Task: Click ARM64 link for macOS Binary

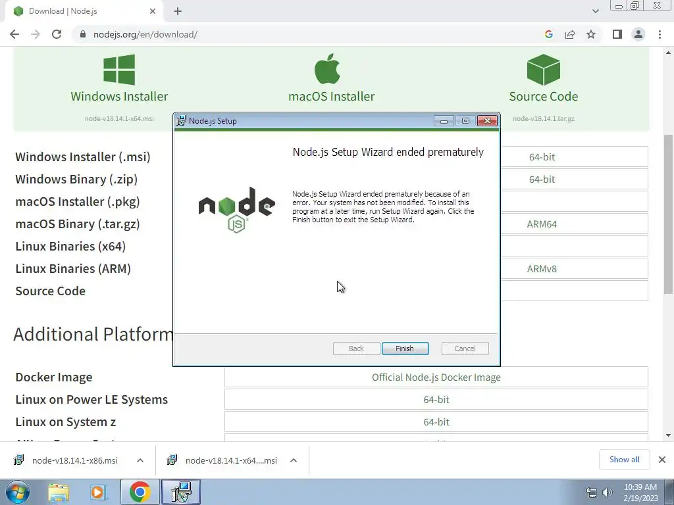Action: click(x=542, y=224)
